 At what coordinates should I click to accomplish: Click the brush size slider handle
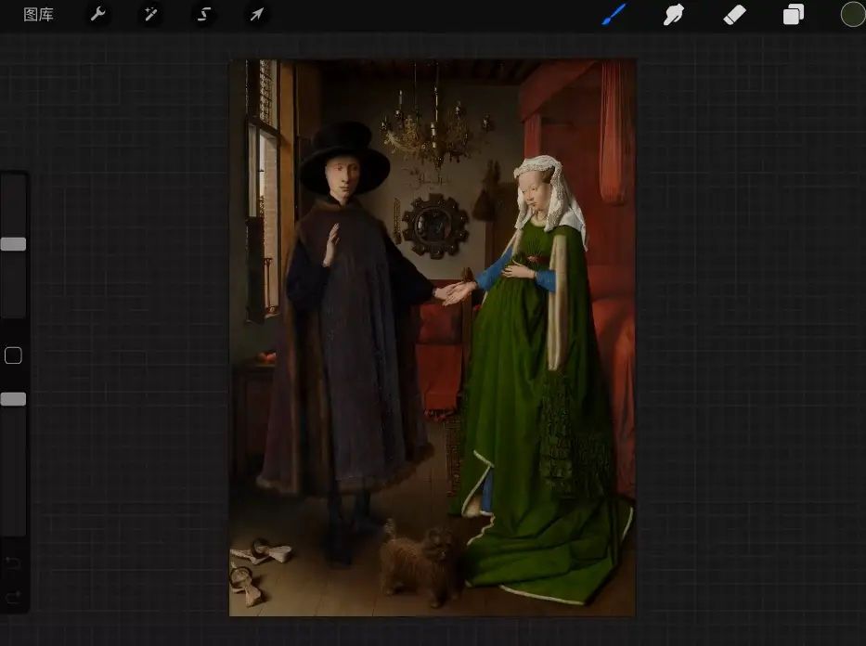(13, 244)
